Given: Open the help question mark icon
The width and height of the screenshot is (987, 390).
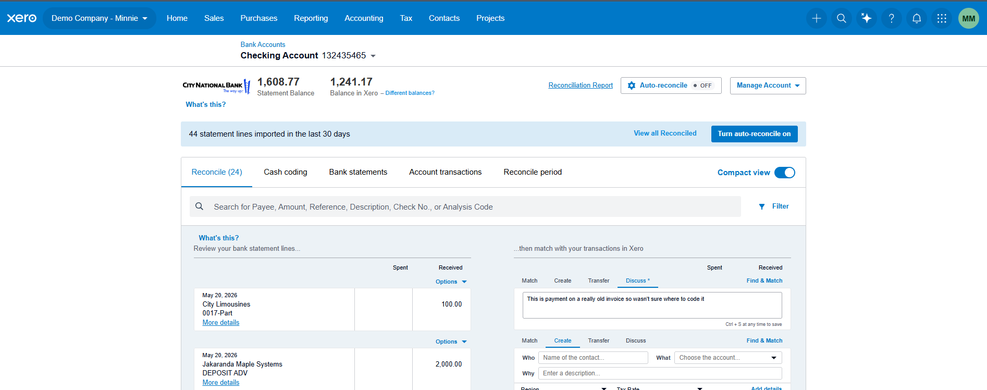Looking at the screenshot, I should click(891, 18).
